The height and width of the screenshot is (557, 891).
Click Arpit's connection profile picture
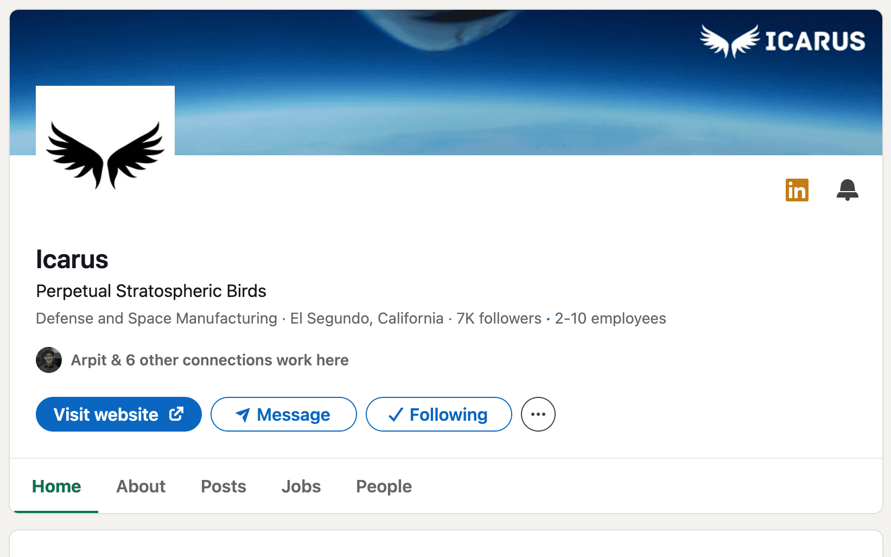coord(49,360)
